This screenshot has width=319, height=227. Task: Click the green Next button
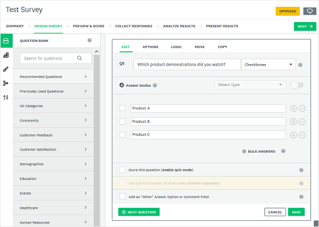point(305,27)
